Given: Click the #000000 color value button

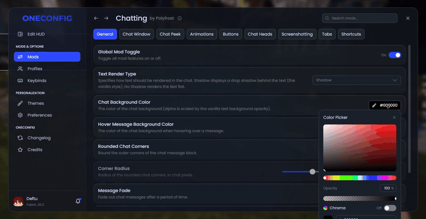Looking at the screenshot, I should (x=384, y=105).
